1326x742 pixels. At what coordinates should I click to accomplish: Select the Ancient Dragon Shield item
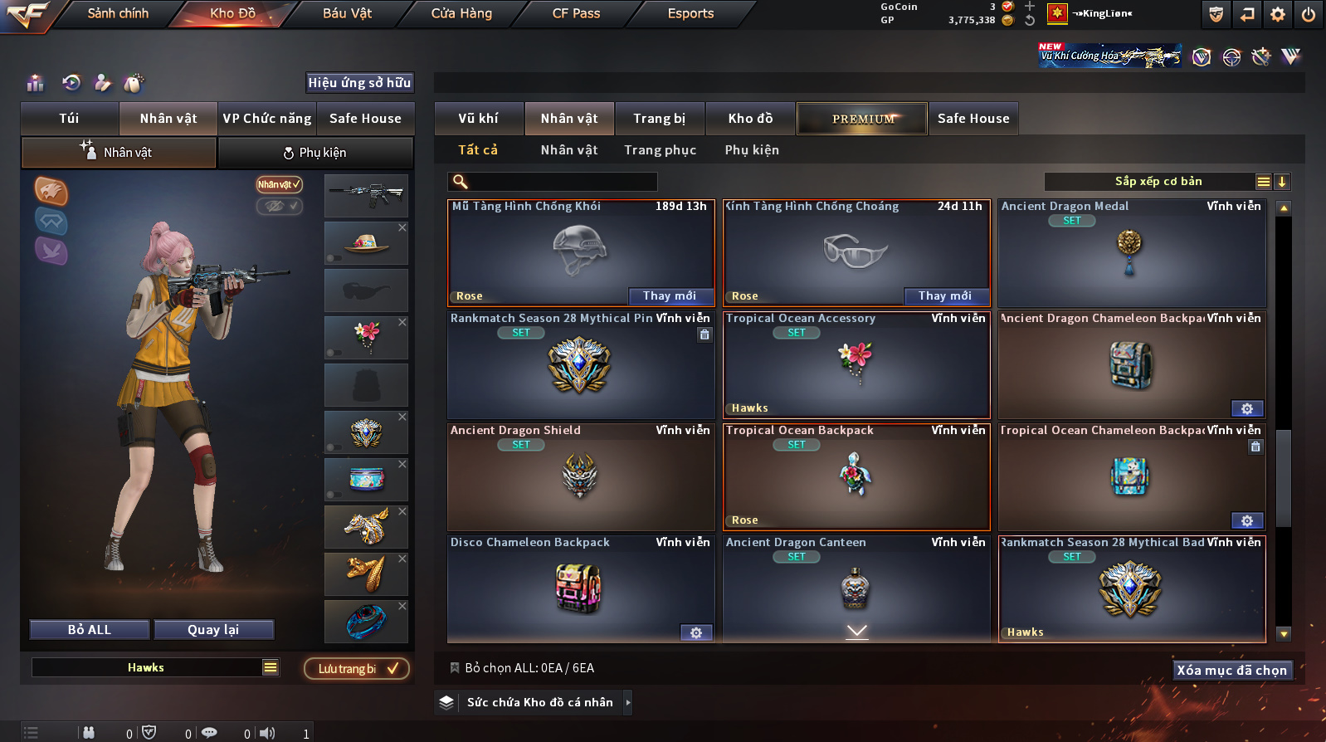click(x=580, y=477)
